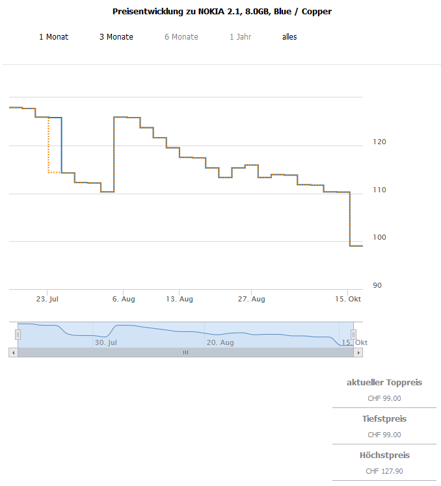Click the 100 price axis value

tap(379, 237)
